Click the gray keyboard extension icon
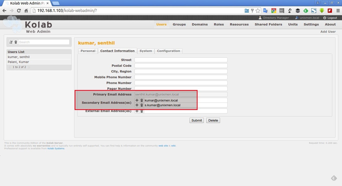 point(282,11)
